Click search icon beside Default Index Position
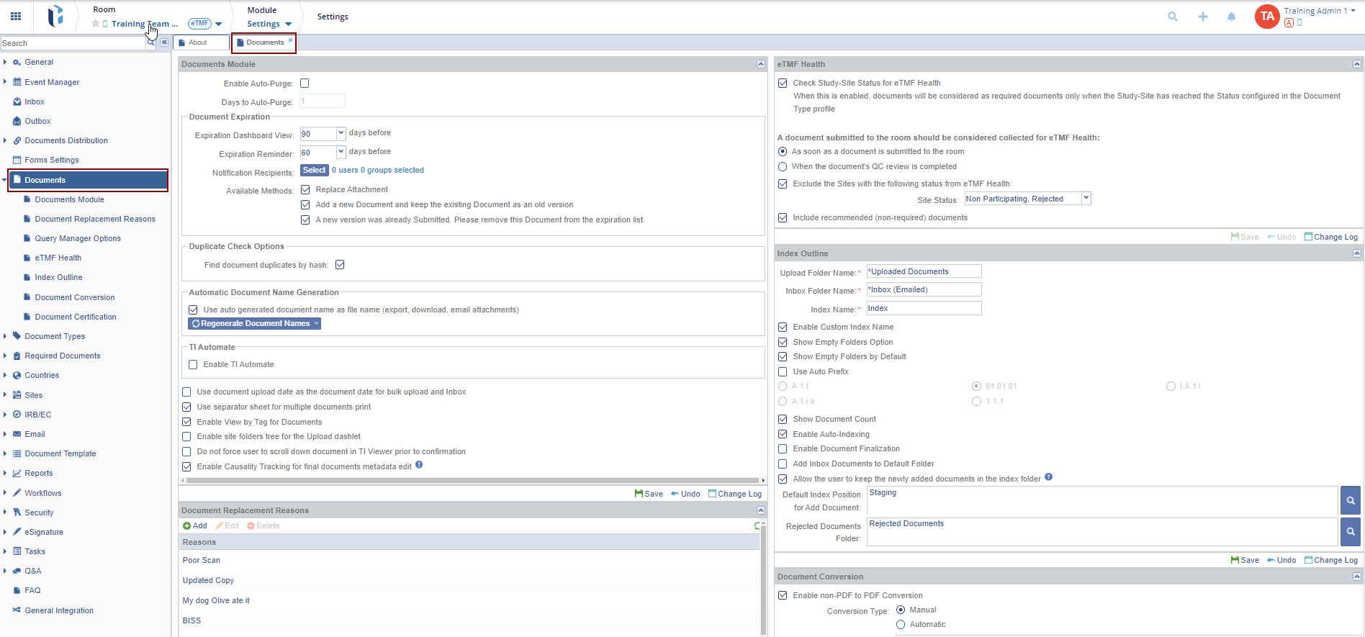Viewport: 1365px width, 637px height. (x=1351, y=500)
